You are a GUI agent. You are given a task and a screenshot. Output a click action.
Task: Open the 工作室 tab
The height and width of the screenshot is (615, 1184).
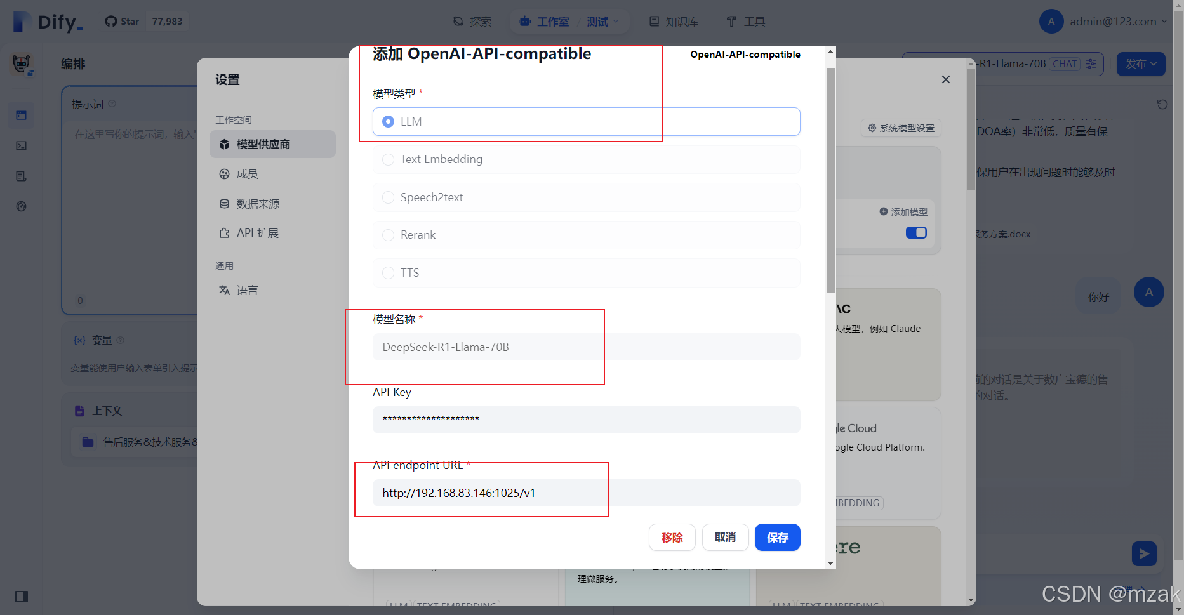pos(544,22)
